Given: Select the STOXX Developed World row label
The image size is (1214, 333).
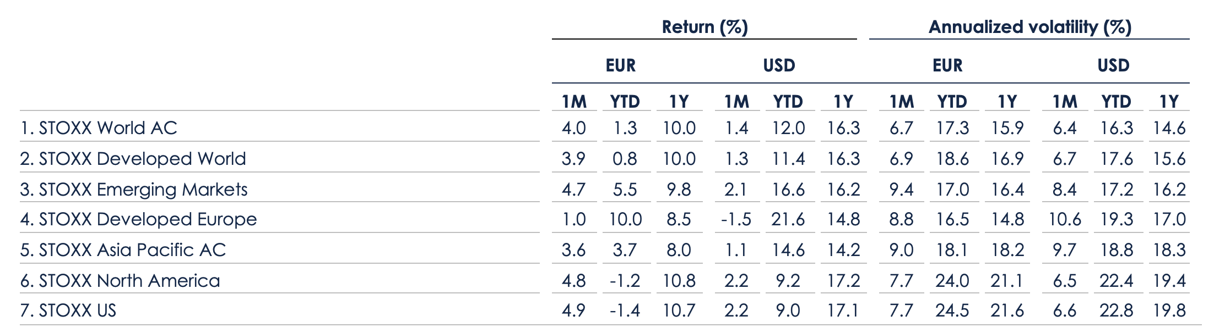Looking at the screenshot, I should [x=133, y=159].
